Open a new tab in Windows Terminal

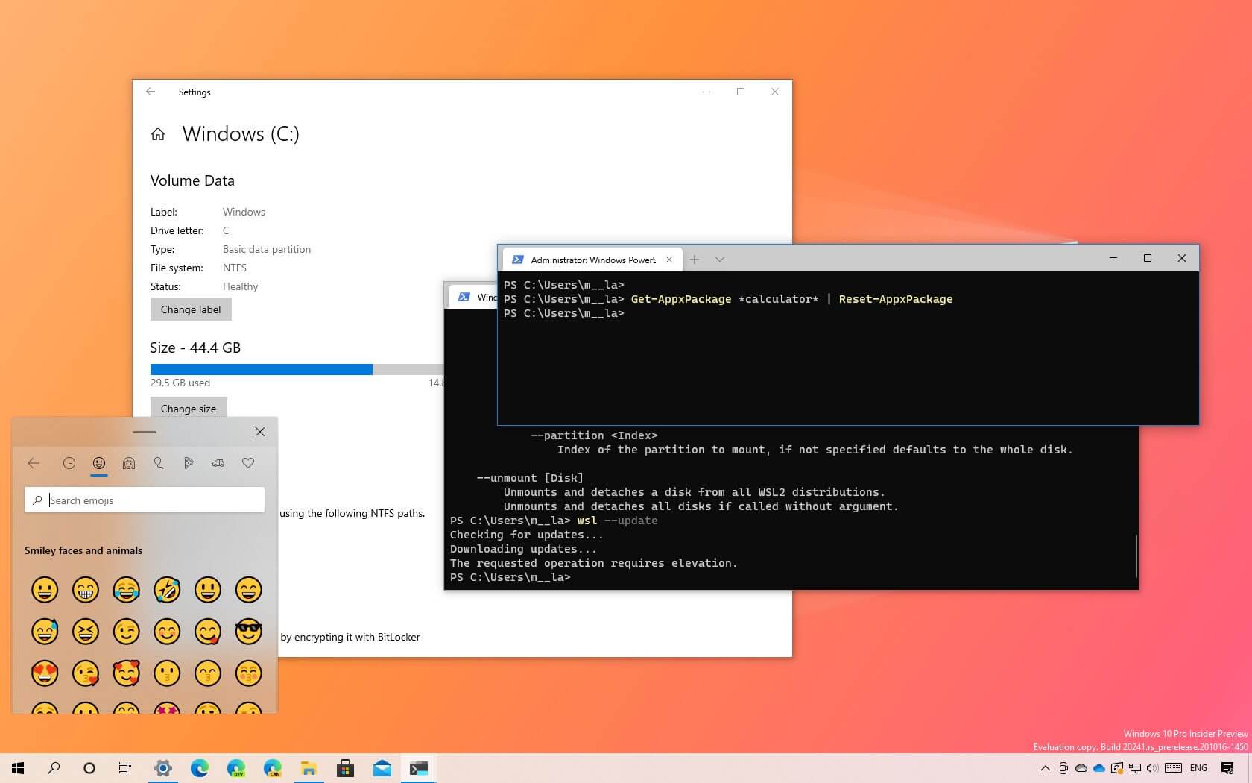coord(695,260)
